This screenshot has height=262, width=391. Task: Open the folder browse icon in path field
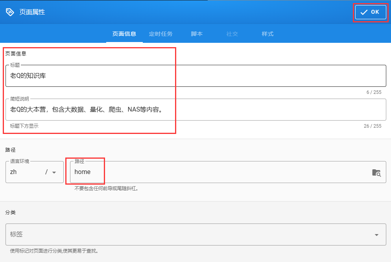coord(376,172)
